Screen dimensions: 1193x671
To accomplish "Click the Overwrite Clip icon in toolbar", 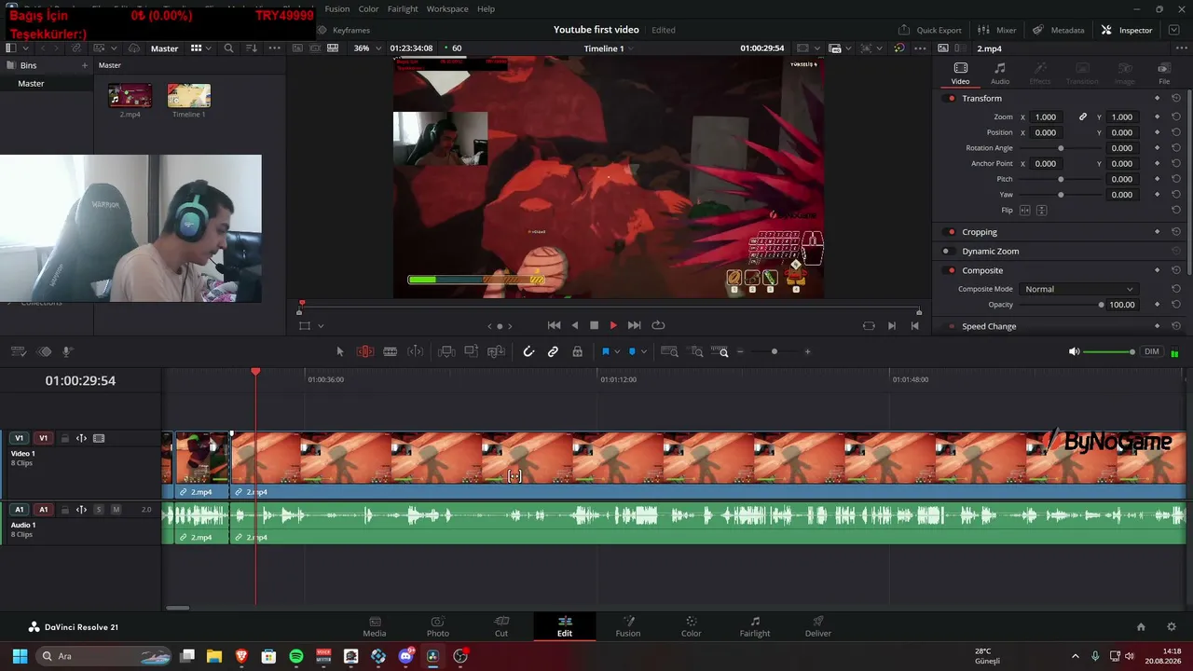I will (x=472, y=351).
